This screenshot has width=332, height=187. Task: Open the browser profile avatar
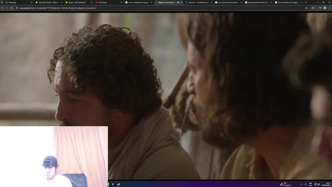pos(325,8)
